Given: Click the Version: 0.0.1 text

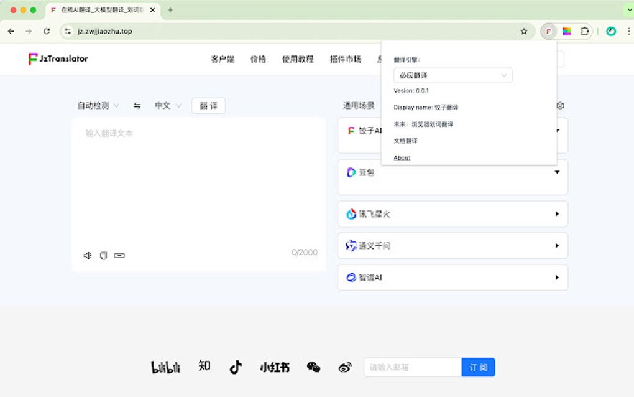Looking at the screenshot, I should pos(411,91).
